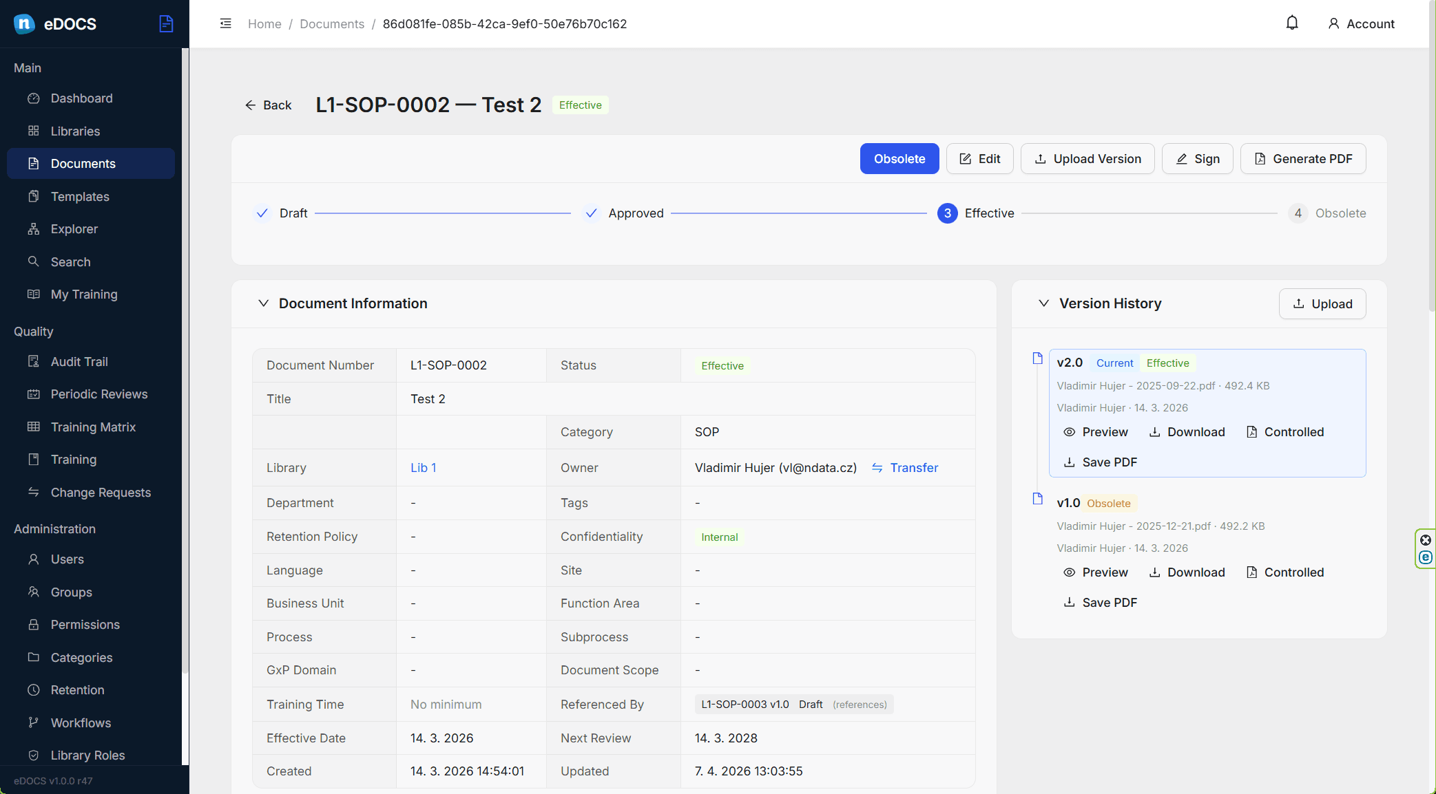Click the document icon beside eDOCS title
The height and width of the screenshot is (794, 1436).
pyautogui.click(x=166, y=23)
